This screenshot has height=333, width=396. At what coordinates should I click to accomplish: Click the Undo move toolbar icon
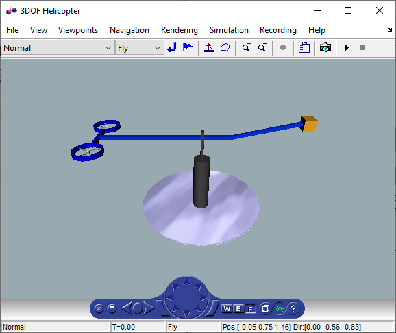pos(225,47)
